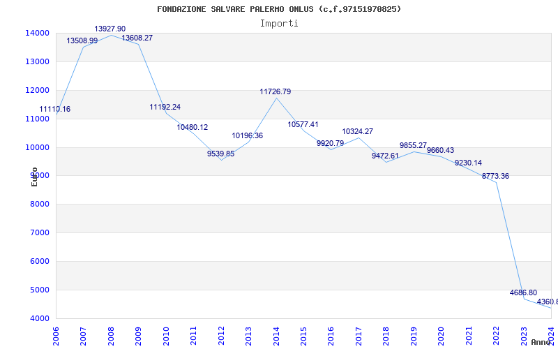558x349 pixels.
Task: Select the data label 10577.41
Action: 303,124
